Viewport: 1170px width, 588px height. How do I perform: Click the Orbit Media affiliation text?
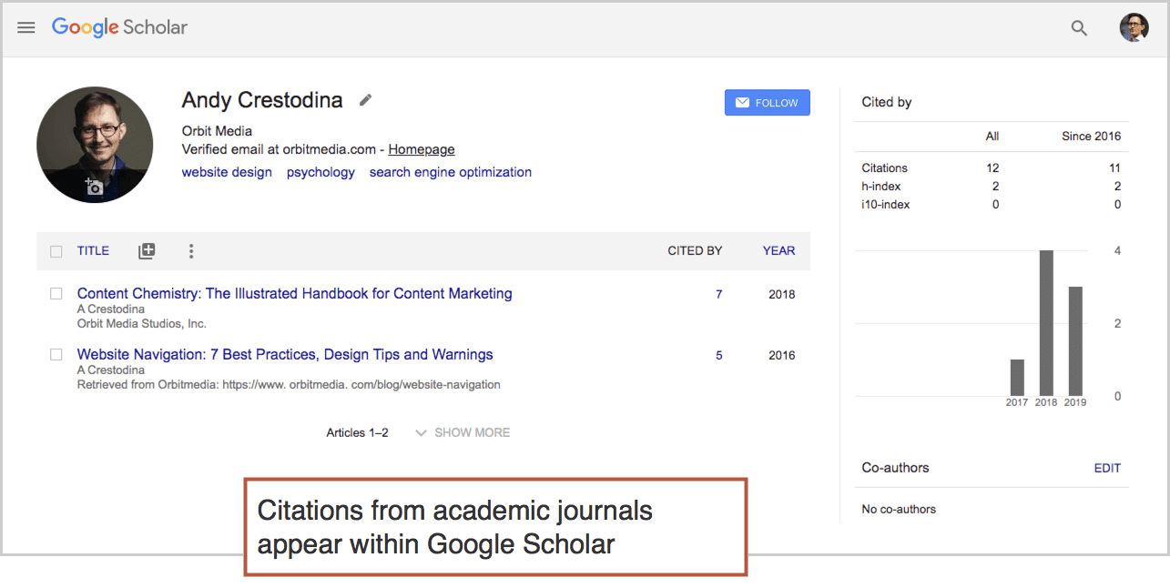[217, 131]
